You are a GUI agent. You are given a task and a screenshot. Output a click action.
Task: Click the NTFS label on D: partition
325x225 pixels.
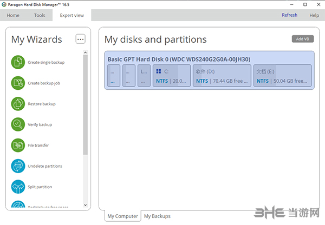point(202,81)
